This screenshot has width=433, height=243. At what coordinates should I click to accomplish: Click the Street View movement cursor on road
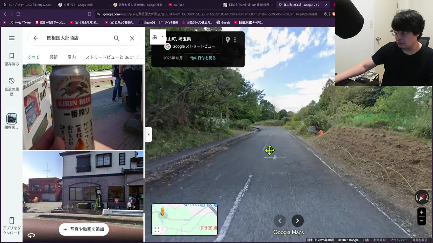tap(270, 150)
